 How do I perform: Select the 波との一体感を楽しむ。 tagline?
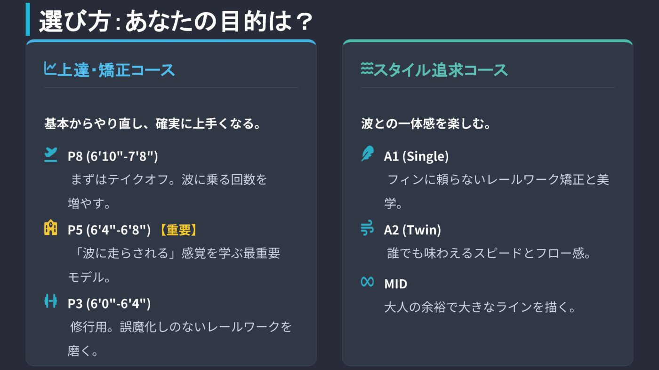click(426, 124)
